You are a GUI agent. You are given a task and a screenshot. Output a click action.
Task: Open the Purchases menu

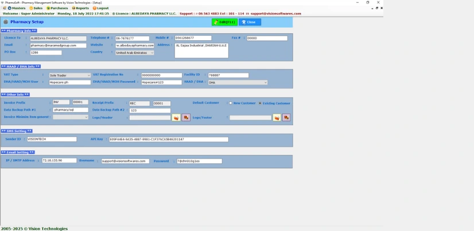tap(57, 8)
